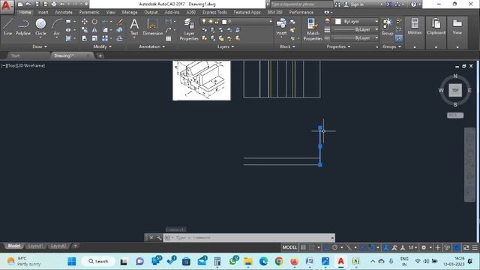
Task: Activate the Stretch tool in Modify panel
Action: 84,38
